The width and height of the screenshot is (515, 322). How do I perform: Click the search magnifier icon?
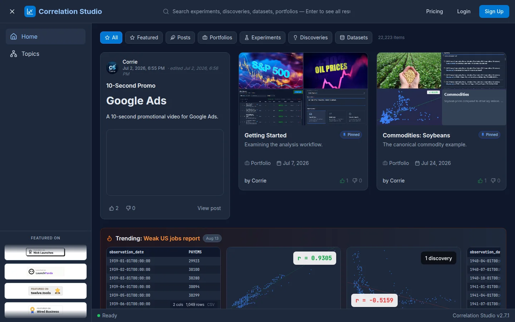coord(166,11)
